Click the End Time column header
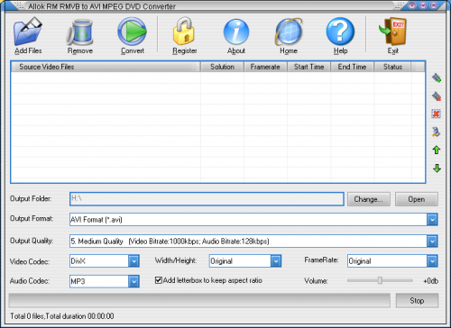Screen dimensions: 451x328 coord(352,67)
